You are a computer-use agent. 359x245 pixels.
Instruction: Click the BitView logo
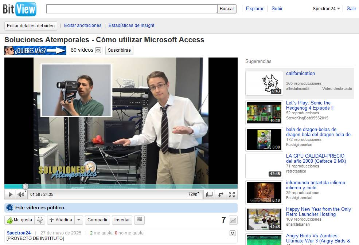coord(19,9)
